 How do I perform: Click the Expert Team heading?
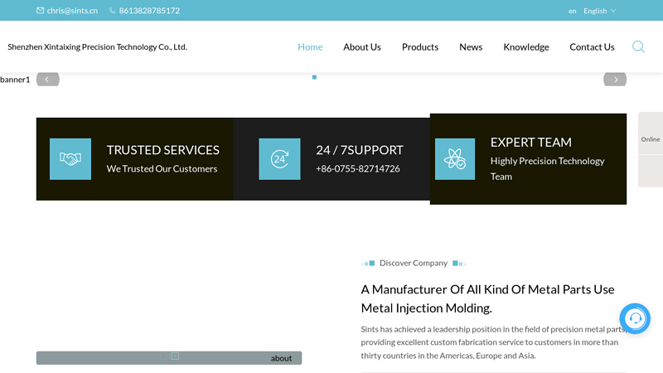[x=530, y=143]
